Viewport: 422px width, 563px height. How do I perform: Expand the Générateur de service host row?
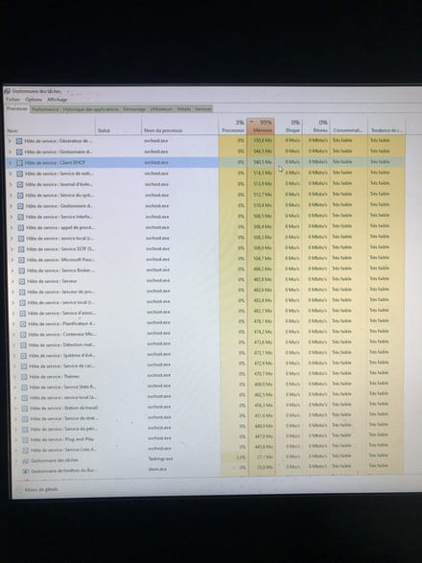tap(10, 141)
